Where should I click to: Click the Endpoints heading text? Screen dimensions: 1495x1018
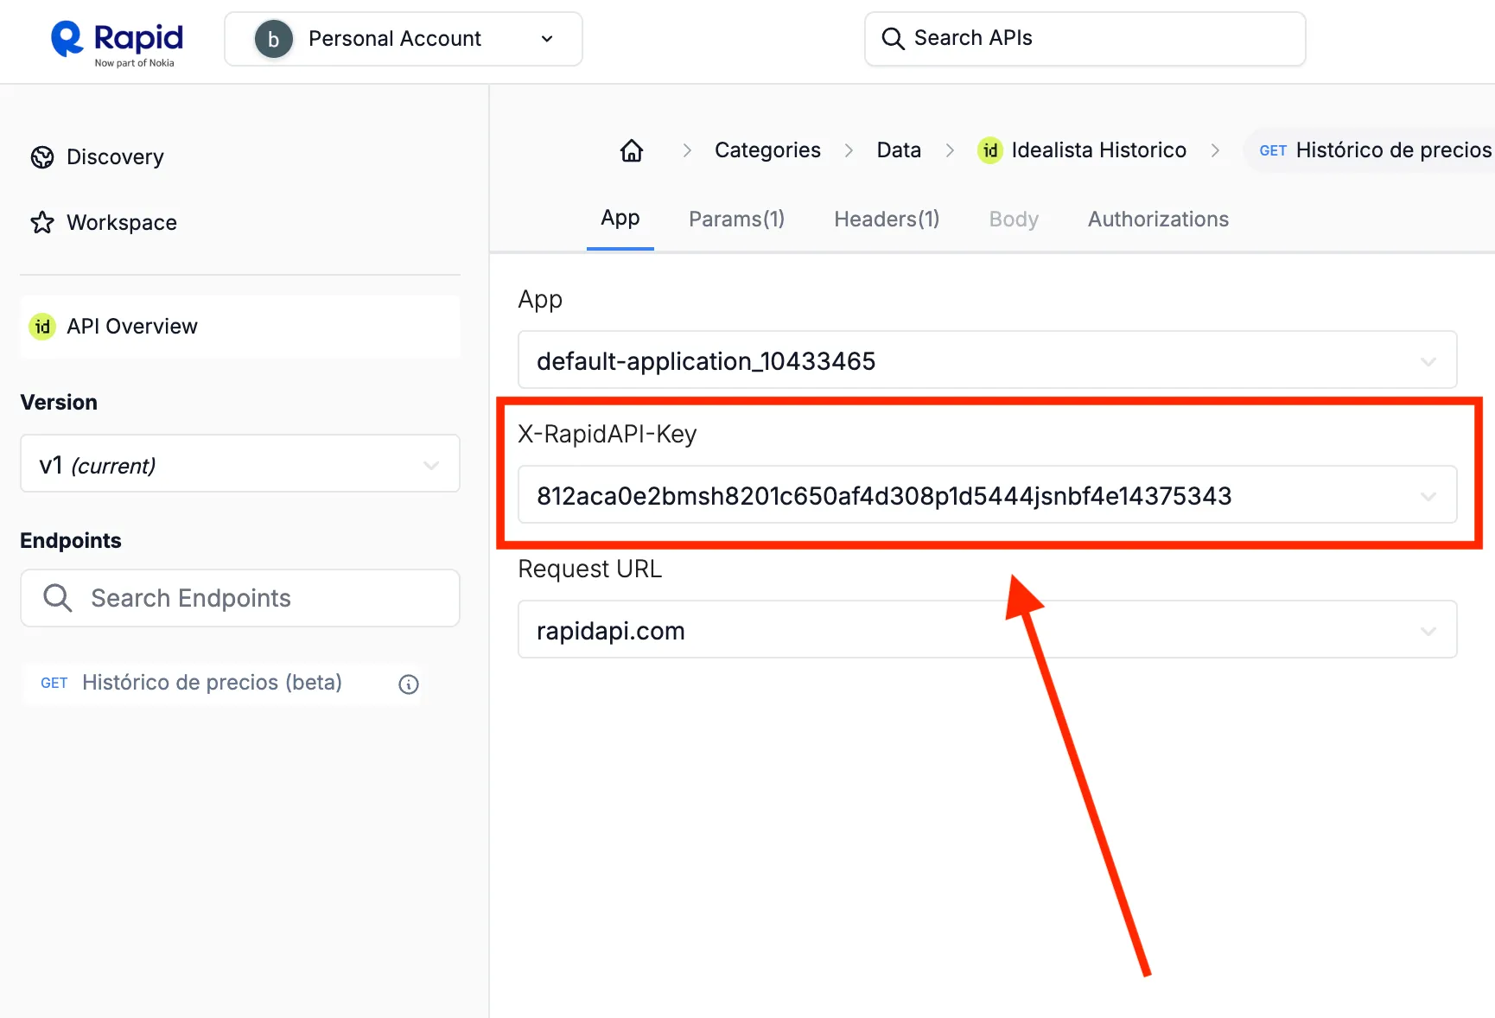71,541
